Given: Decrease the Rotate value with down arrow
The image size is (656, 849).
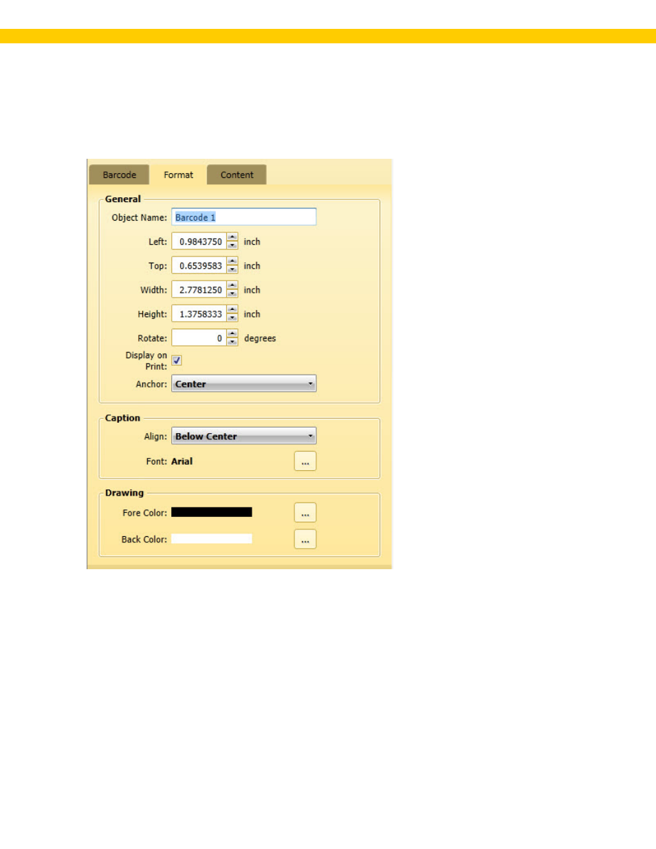Looking at the screenshot, I should click(x=232, y=342).
